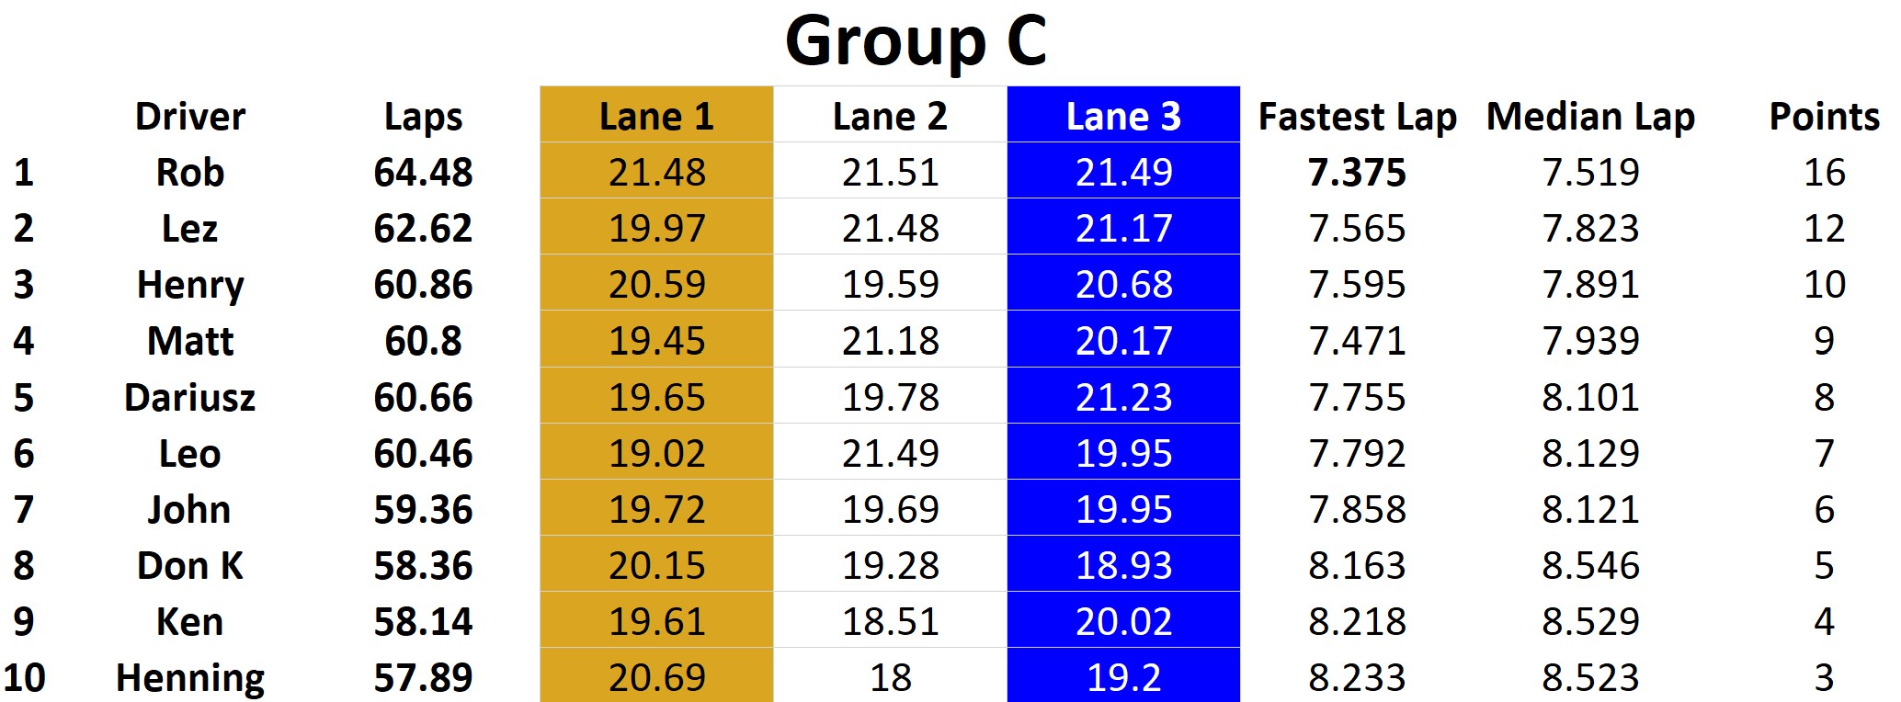The image size is (1901, 702).
Task: Select driver name Rob
Action: 190,173
